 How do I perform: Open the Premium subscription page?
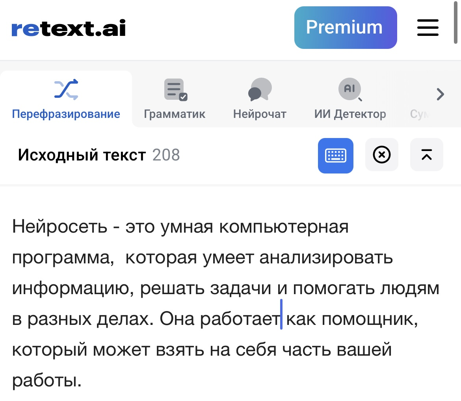(345, 28)
